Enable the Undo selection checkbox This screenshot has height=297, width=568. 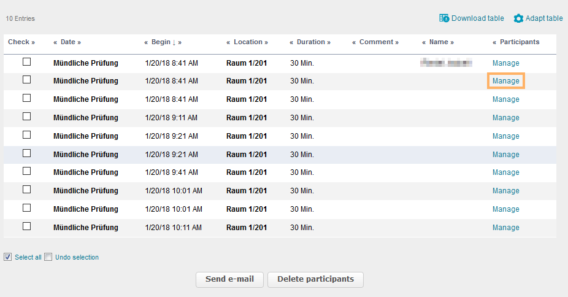[48, 257]
